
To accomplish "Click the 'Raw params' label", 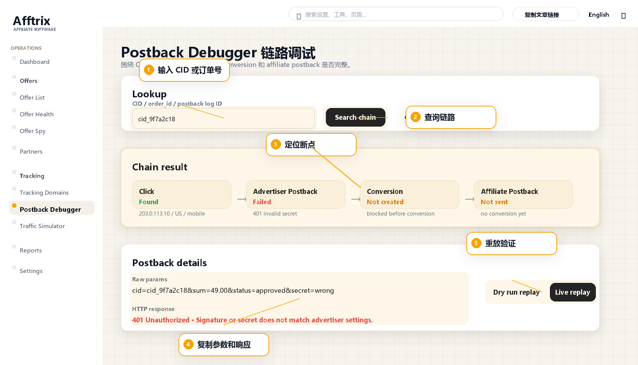I will [x=150, y=279].
